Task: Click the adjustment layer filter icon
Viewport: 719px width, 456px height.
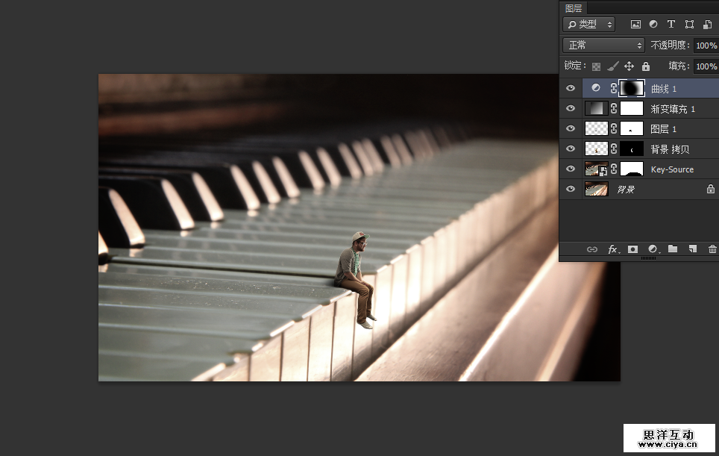Action: 653,25
